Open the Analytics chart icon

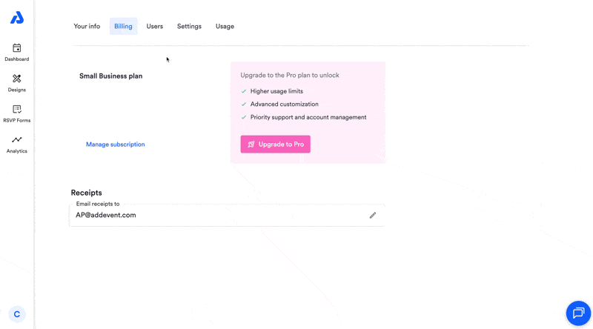[x=16, y=140]
